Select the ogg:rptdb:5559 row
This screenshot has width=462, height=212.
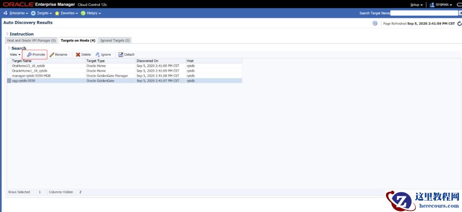pos(125,81)
